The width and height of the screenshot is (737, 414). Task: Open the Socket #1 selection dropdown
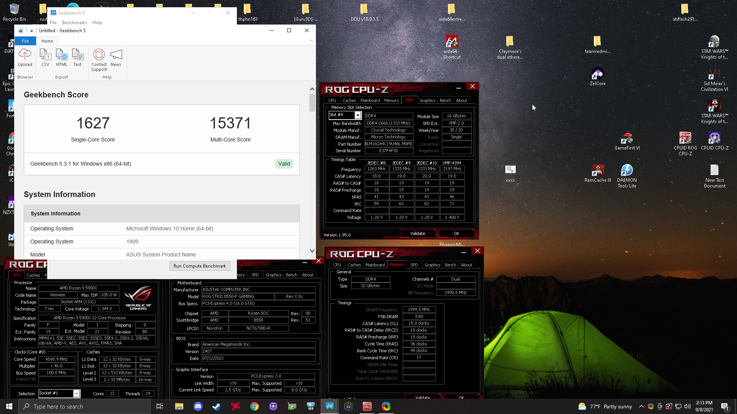[x=76, y=393]
